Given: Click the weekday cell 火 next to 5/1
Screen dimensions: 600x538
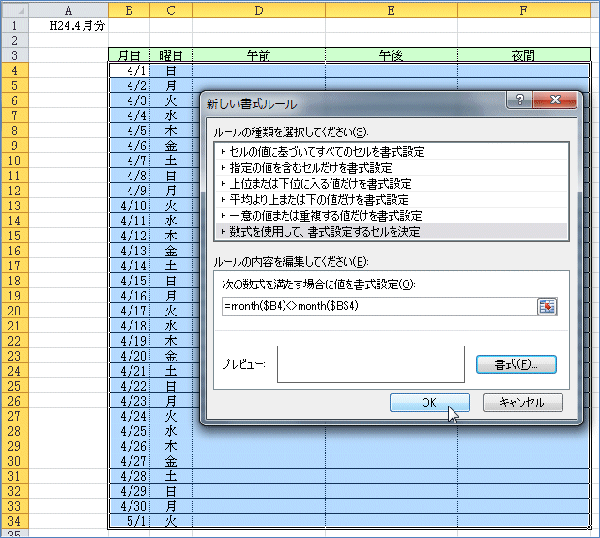Looking at the screenshot, I should (171, 521).
